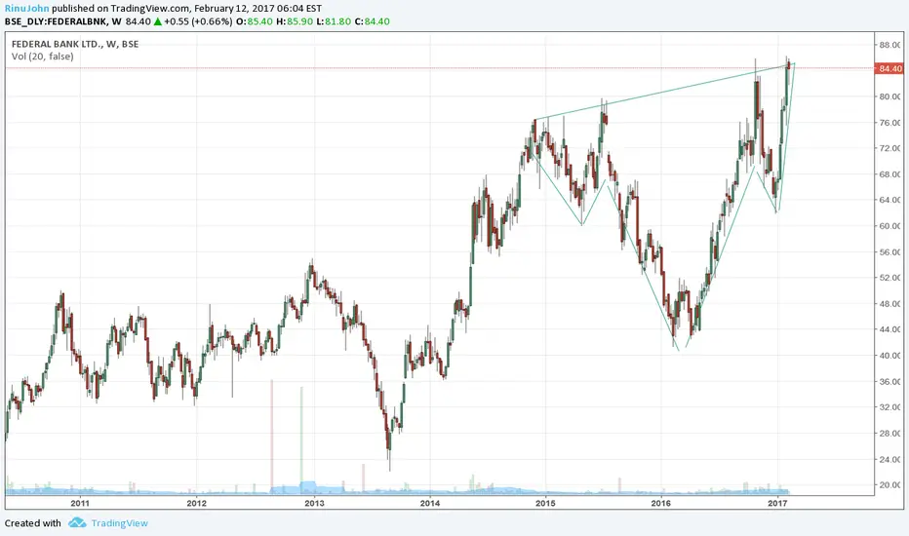Click the 36.00 price axis label
909x536 pixels.
[x=889, y=382]
